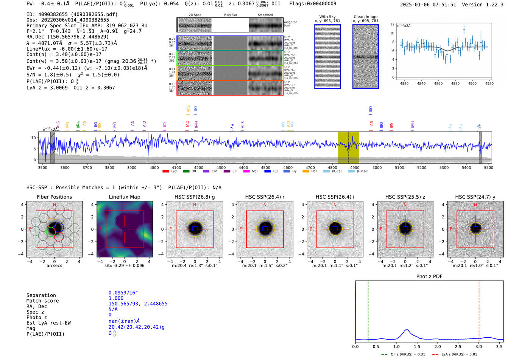
Task: Click the orange HeII legend swatch
Action: coord(306,172)
